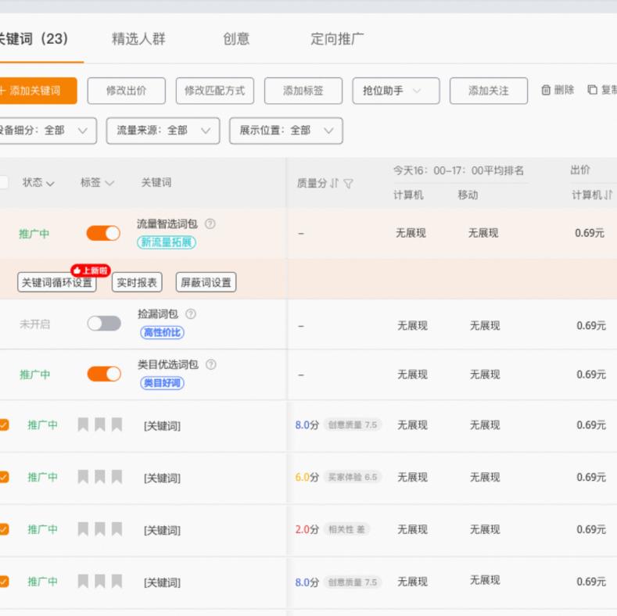Click second bookmark flag in first 8.0分 row

(x=100, y=424)
